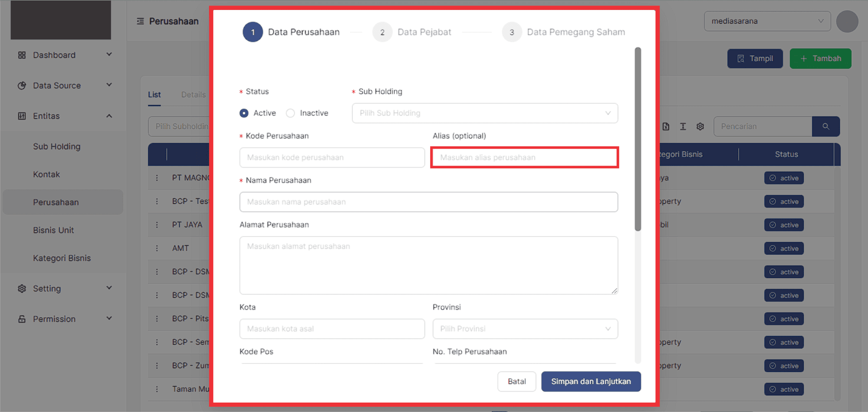Click the export file icon
Image resolution: width=868 pixels, height=412 pixels.
point(666,127)
